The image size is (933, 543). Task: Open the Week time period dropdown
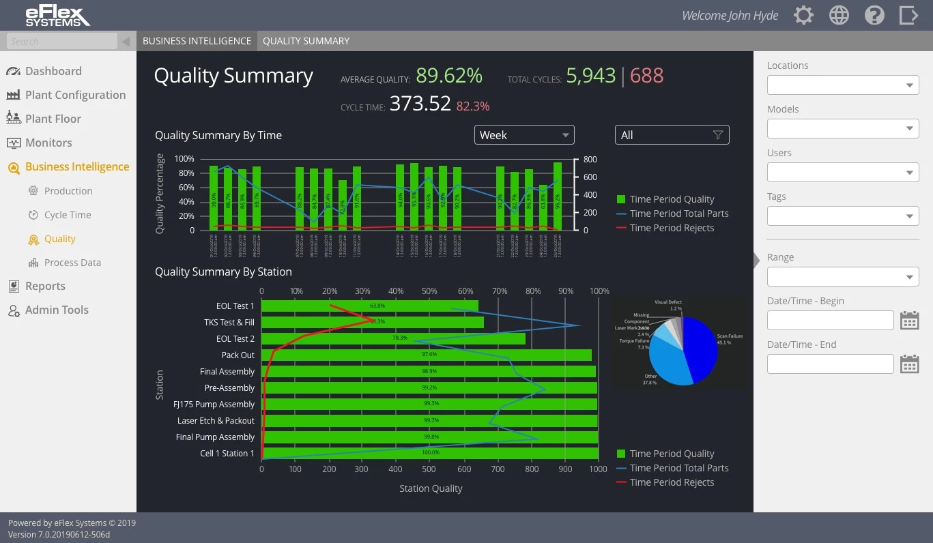coord(523,134)
